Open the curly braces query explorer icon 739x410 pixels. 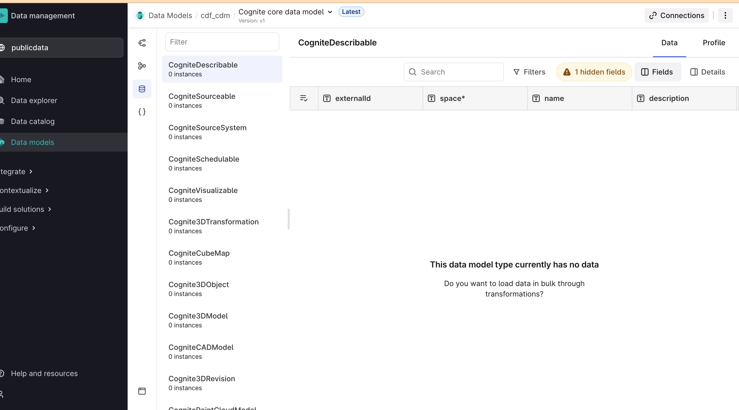click(142, 112)
